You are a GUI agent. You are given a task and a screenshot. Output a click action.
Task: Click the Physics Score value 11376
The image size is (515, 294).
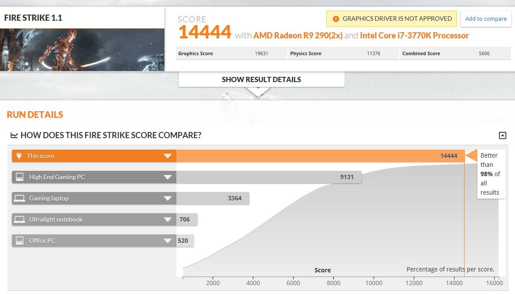tap(374, 53)
